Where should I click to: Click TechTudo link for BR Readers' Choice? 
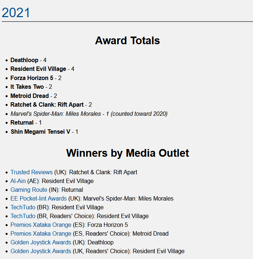[23, 216]
